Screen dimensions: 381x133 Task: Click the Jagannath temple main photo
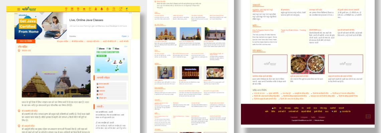point(56,76)
